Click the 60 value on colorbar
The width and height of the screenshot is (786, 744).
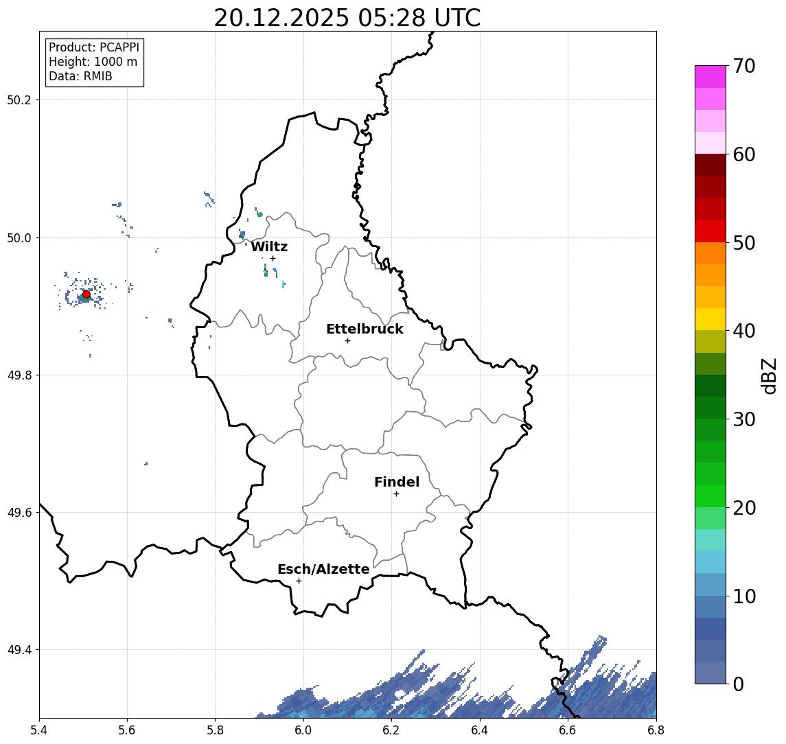744,154
